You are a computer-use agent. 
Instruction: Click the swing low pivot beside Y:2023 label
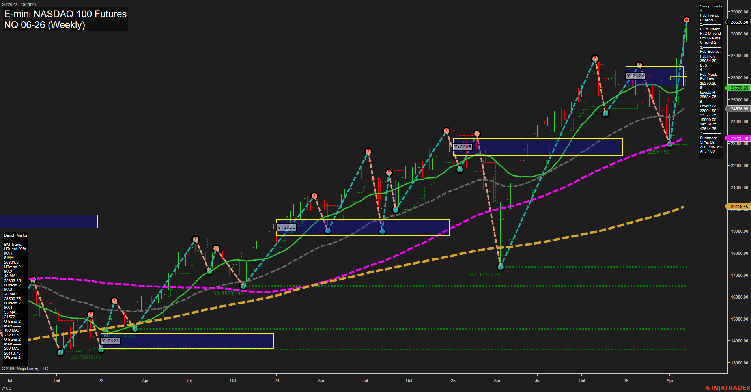[x=101, y=349]
